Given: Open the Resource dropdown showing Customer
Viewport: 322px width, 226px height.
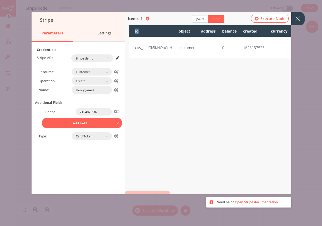Looking at the screenshot, I should click(91, 72).
